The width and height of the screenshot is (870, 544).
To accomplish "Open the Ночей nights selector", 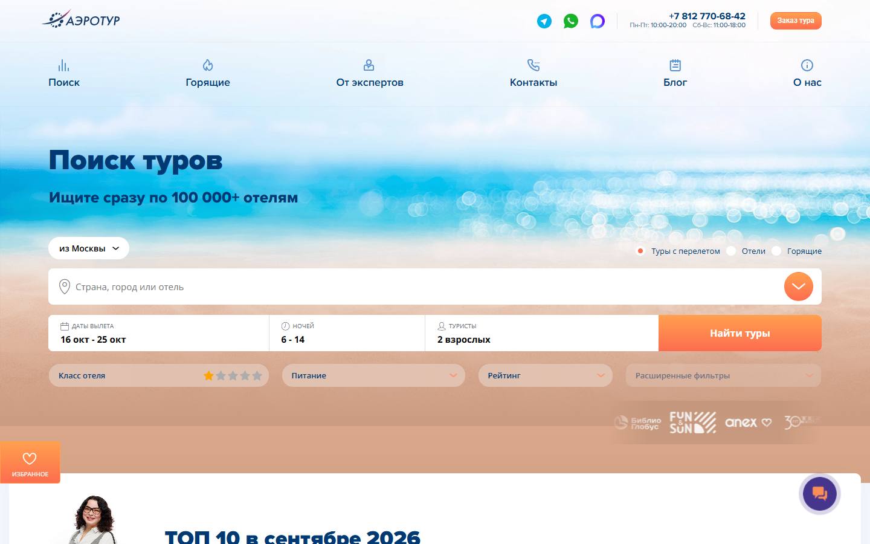I will pyautogui.click(x=347, y=333).
